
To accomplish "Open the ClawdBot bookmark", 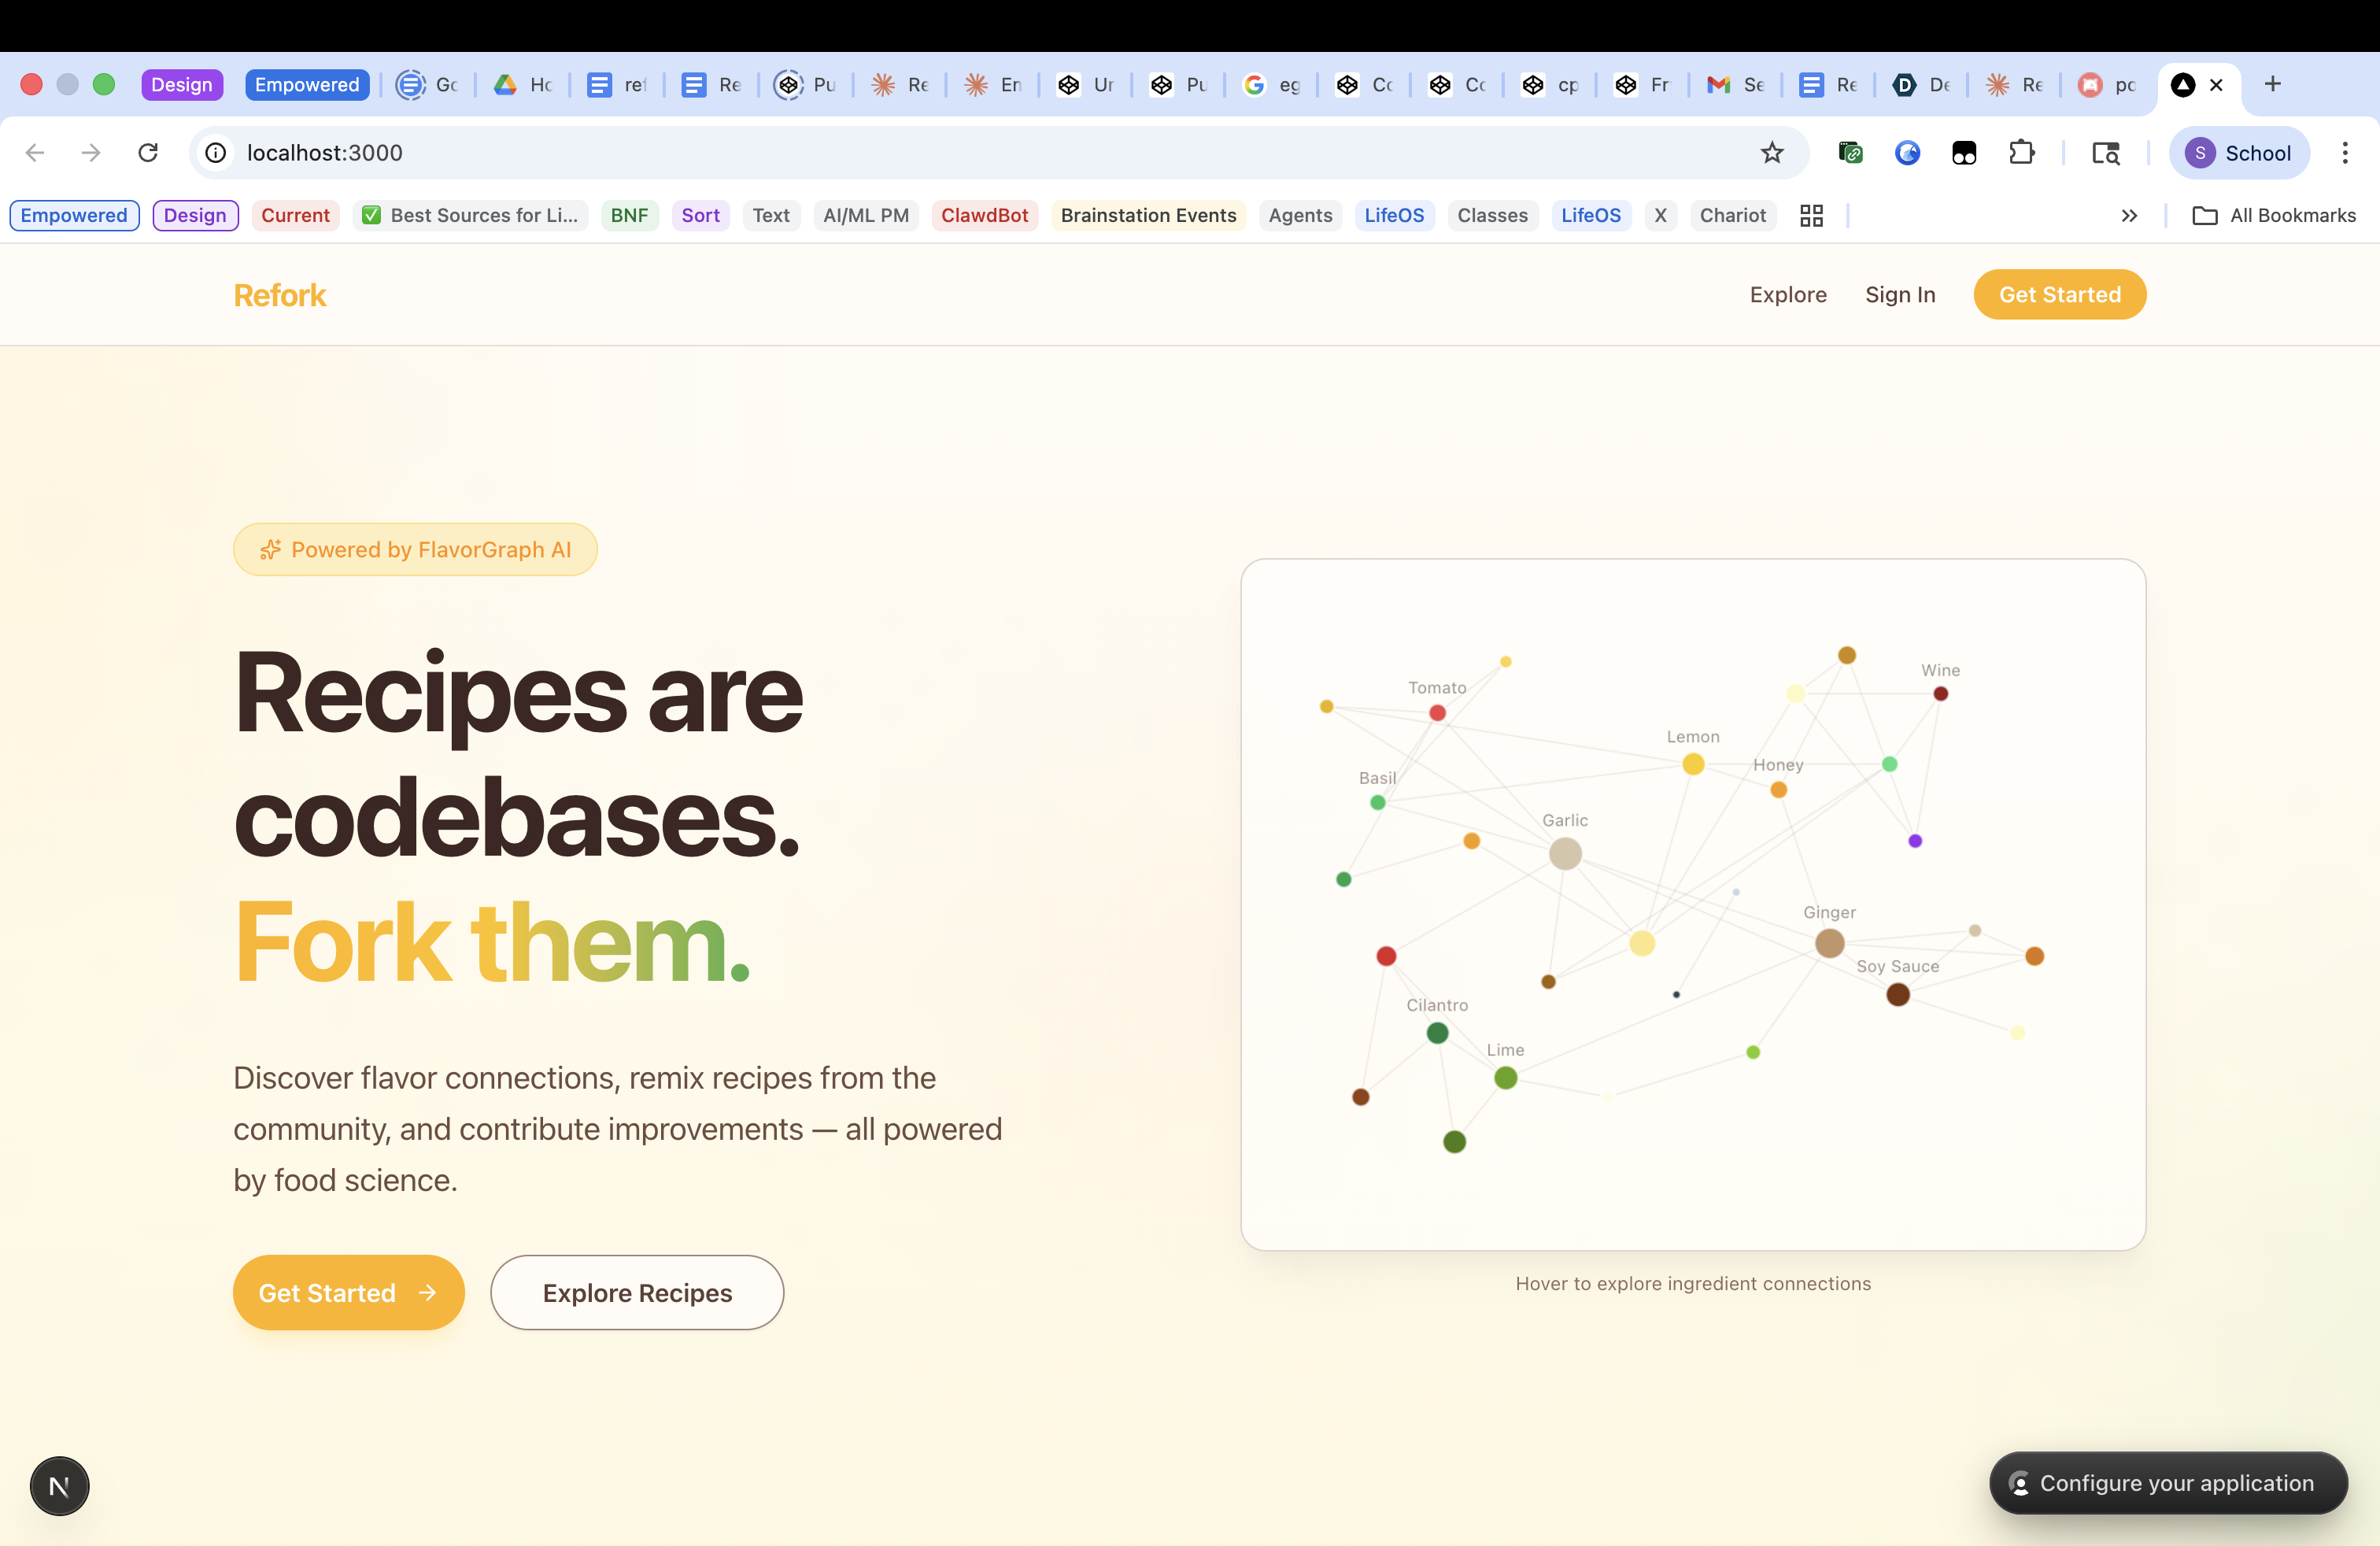I will [x=984, y=215].
